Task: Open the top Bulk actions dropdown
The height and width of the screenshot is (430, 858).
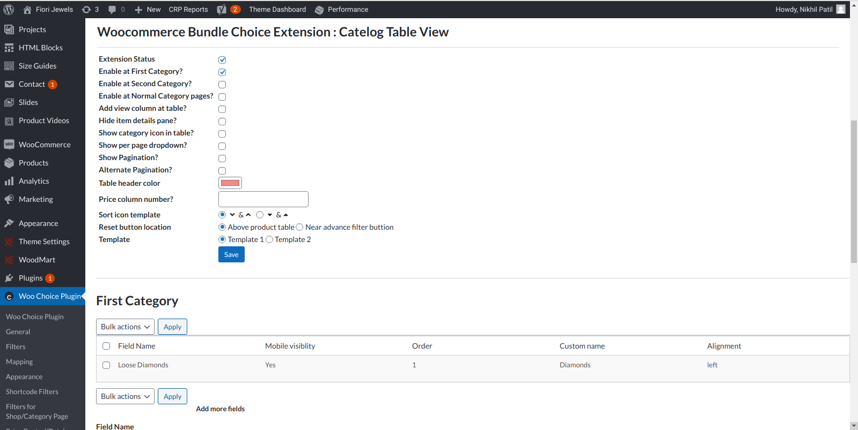Action: pos(125,327)
